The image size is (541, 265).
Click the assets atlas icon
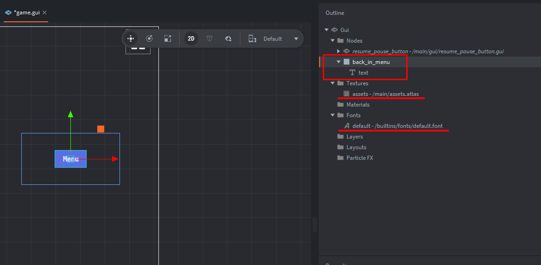[346, 94]
